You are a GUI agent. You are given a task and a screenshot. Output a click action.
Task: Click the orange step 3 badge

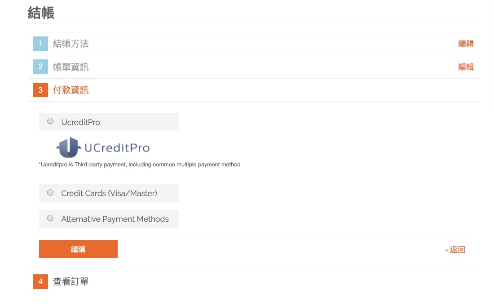click(40, 90)
